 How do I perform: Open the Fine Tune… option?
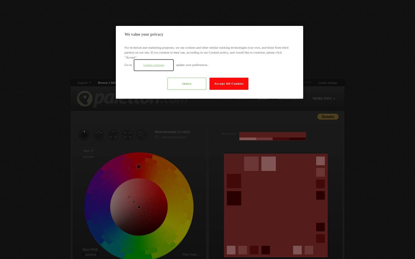[191, 254]
